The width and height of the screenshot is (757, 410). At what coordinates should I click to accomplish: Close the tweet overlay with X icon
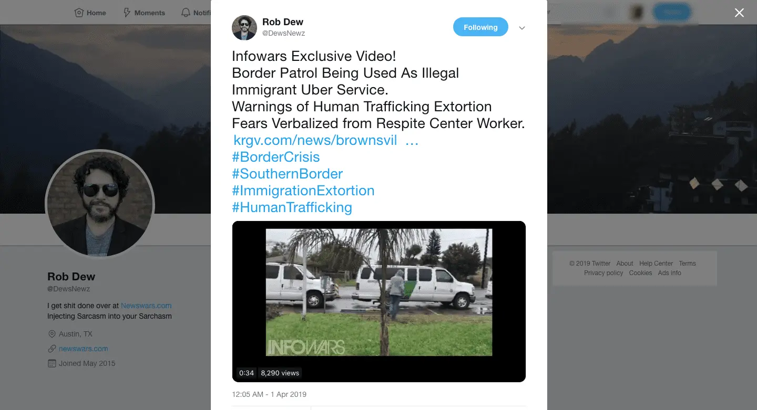click(739, 13)
